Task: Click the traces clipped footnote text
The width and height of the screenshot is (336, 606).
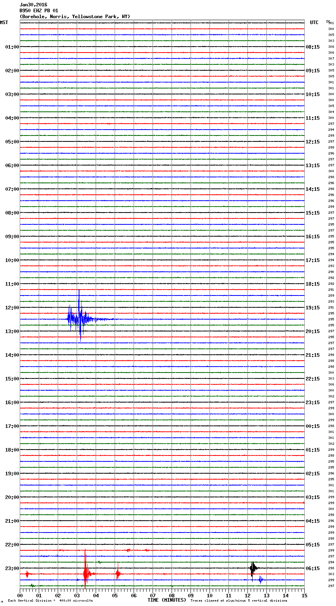Action: (x=239, y=600)
